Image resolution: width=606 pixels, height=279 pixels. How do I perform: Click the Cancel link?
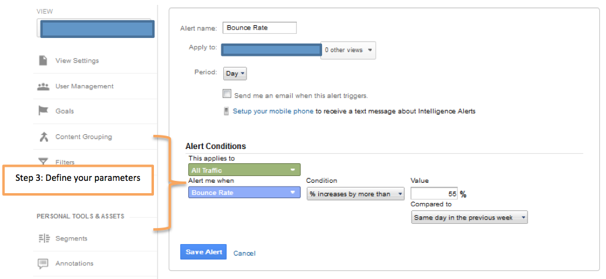coord(244,253)
